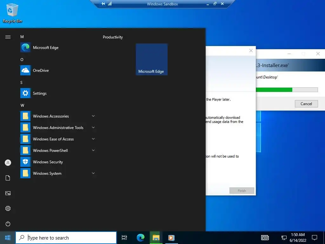This screenshot has width=325, height=244.
Task: Open the Recycle Bin desktop icon
Action: click(x=12, y=13)
